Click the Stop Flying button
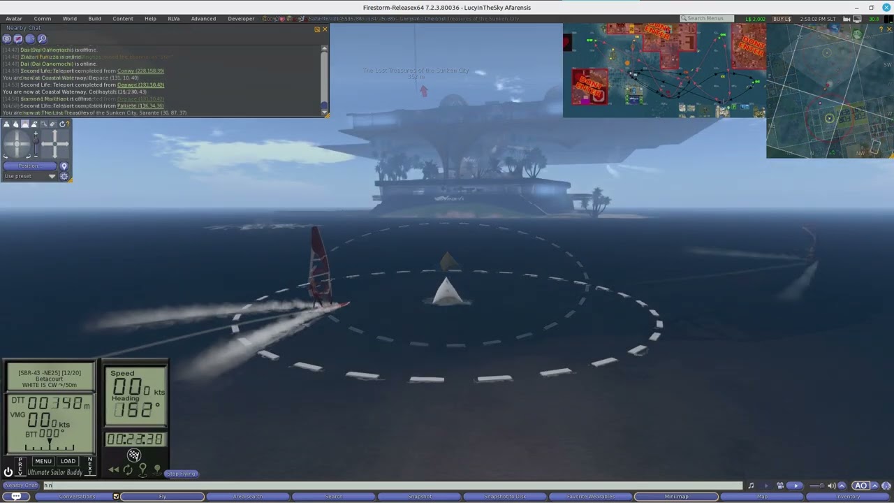894x503 pixels. click(181, 474)
